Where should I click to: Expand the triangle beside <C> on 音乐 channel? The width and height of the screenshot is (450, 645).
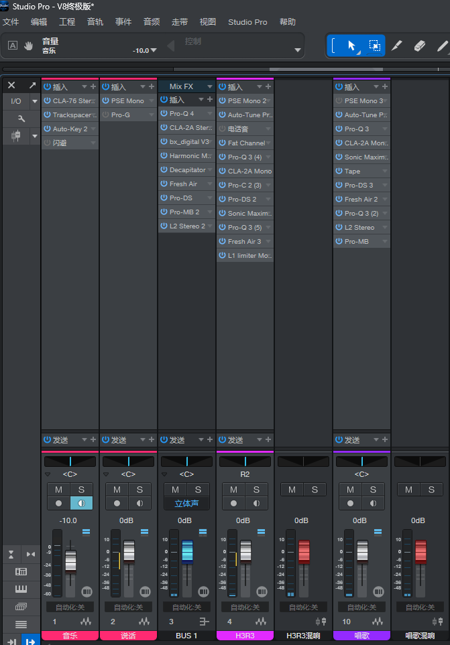click(48, 474)
